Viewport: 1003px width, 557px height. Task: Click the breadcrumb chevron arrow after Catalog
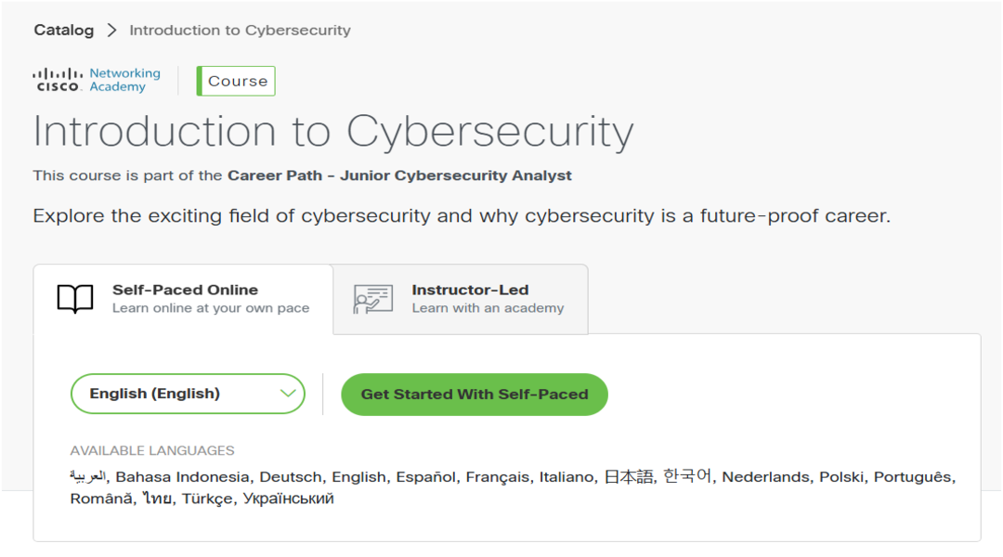(x=112, y=30)
